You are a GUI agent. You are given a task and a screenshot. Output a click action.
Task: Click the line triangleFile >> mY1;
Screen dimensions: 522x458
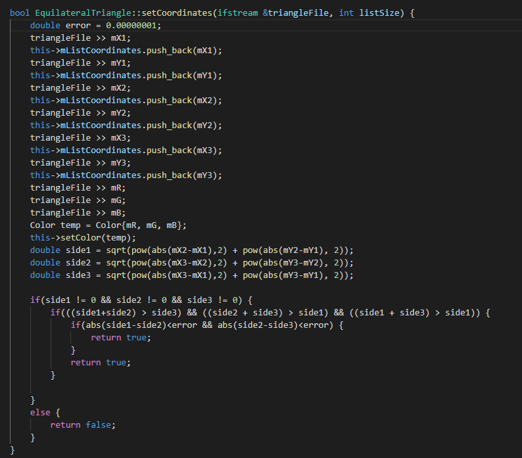81,63
